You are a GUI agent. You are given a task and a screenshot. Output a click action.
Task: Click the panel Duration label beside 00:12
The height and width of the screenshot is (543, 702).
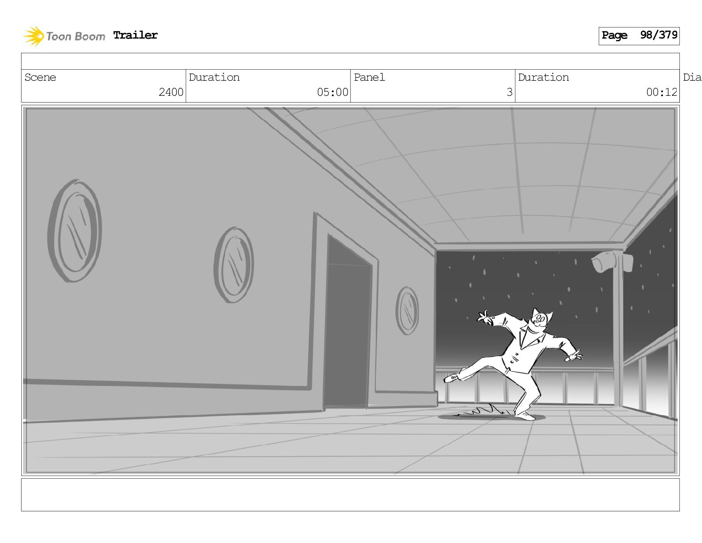coord(543,77)
